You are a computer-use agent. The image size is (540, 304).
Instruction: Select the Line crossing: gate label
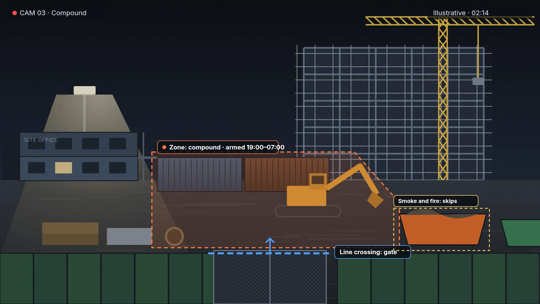(372, 252)
